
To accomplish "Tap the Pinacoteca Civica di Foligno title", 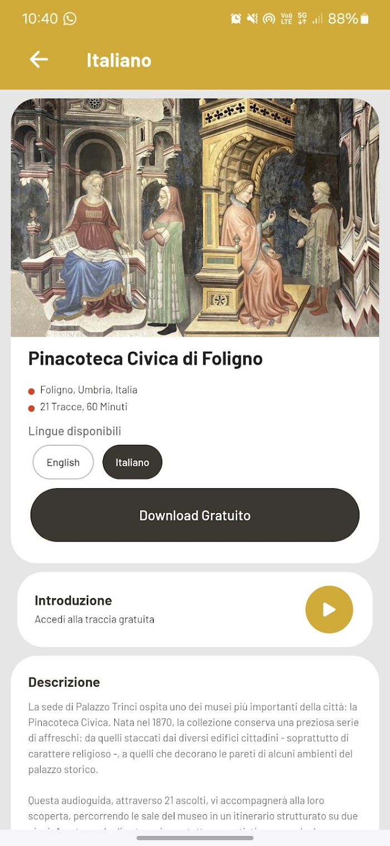I will click(145, 358).
